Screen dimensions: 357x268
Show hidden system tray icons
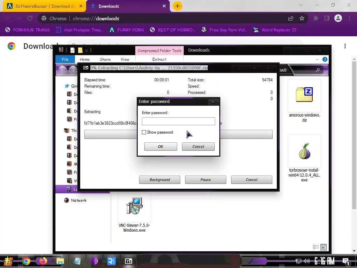tap(290, 261)
